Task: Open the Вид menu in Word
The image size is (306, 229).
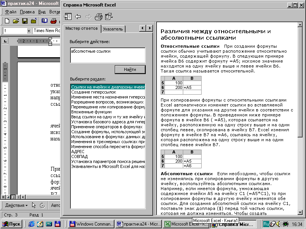Action: click(42, 12)
